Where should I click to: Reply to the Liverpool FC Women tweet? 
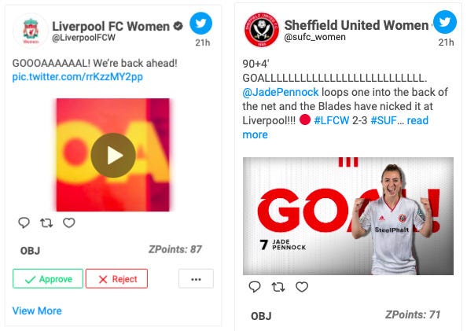click(x=24, y=223)
